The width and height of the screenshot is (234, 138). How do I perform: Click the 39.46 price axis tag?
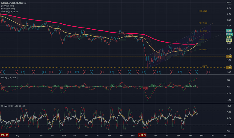(x=229, y=40)
